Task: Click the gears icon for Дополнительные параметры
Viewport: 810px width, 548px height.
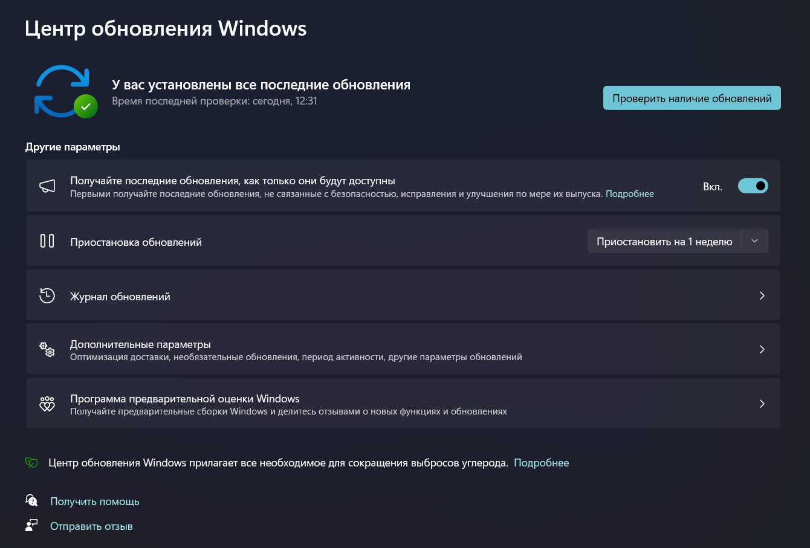Action: [47, 349]
